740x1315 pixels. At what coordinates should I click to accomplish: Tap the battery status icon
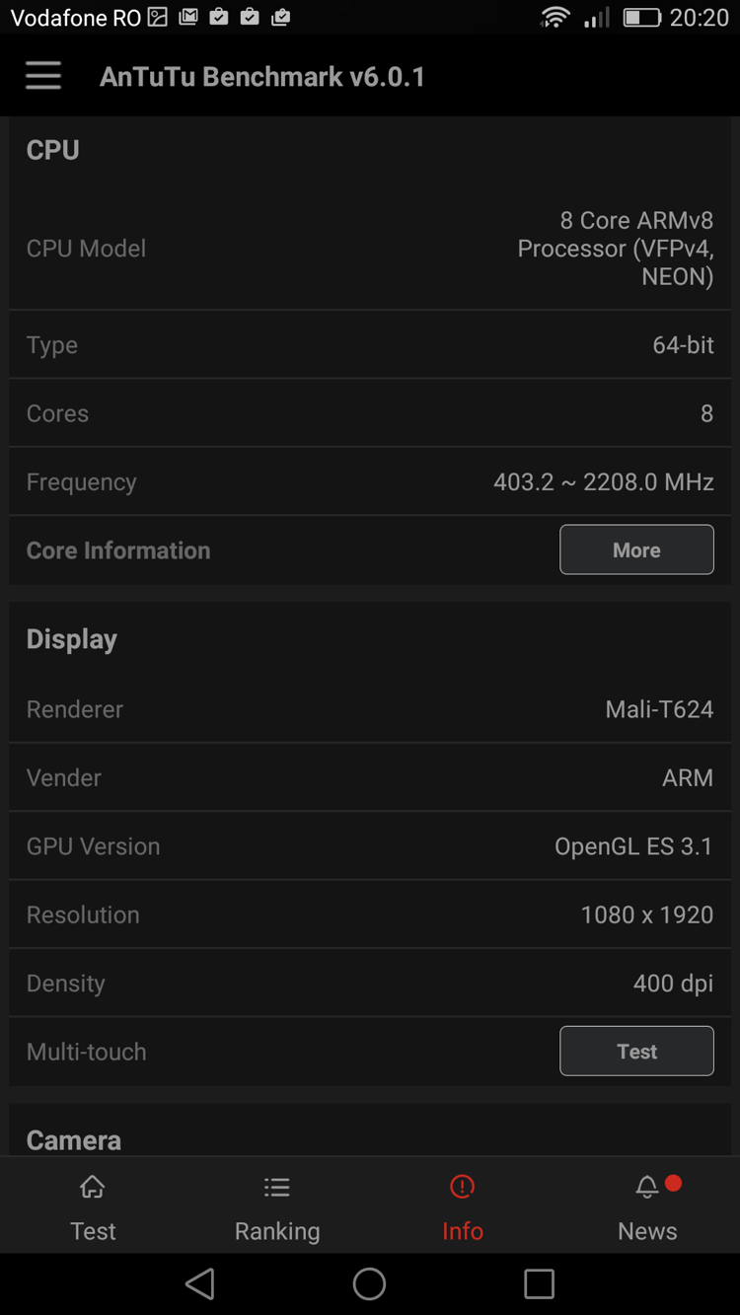[x=641, y=18]
